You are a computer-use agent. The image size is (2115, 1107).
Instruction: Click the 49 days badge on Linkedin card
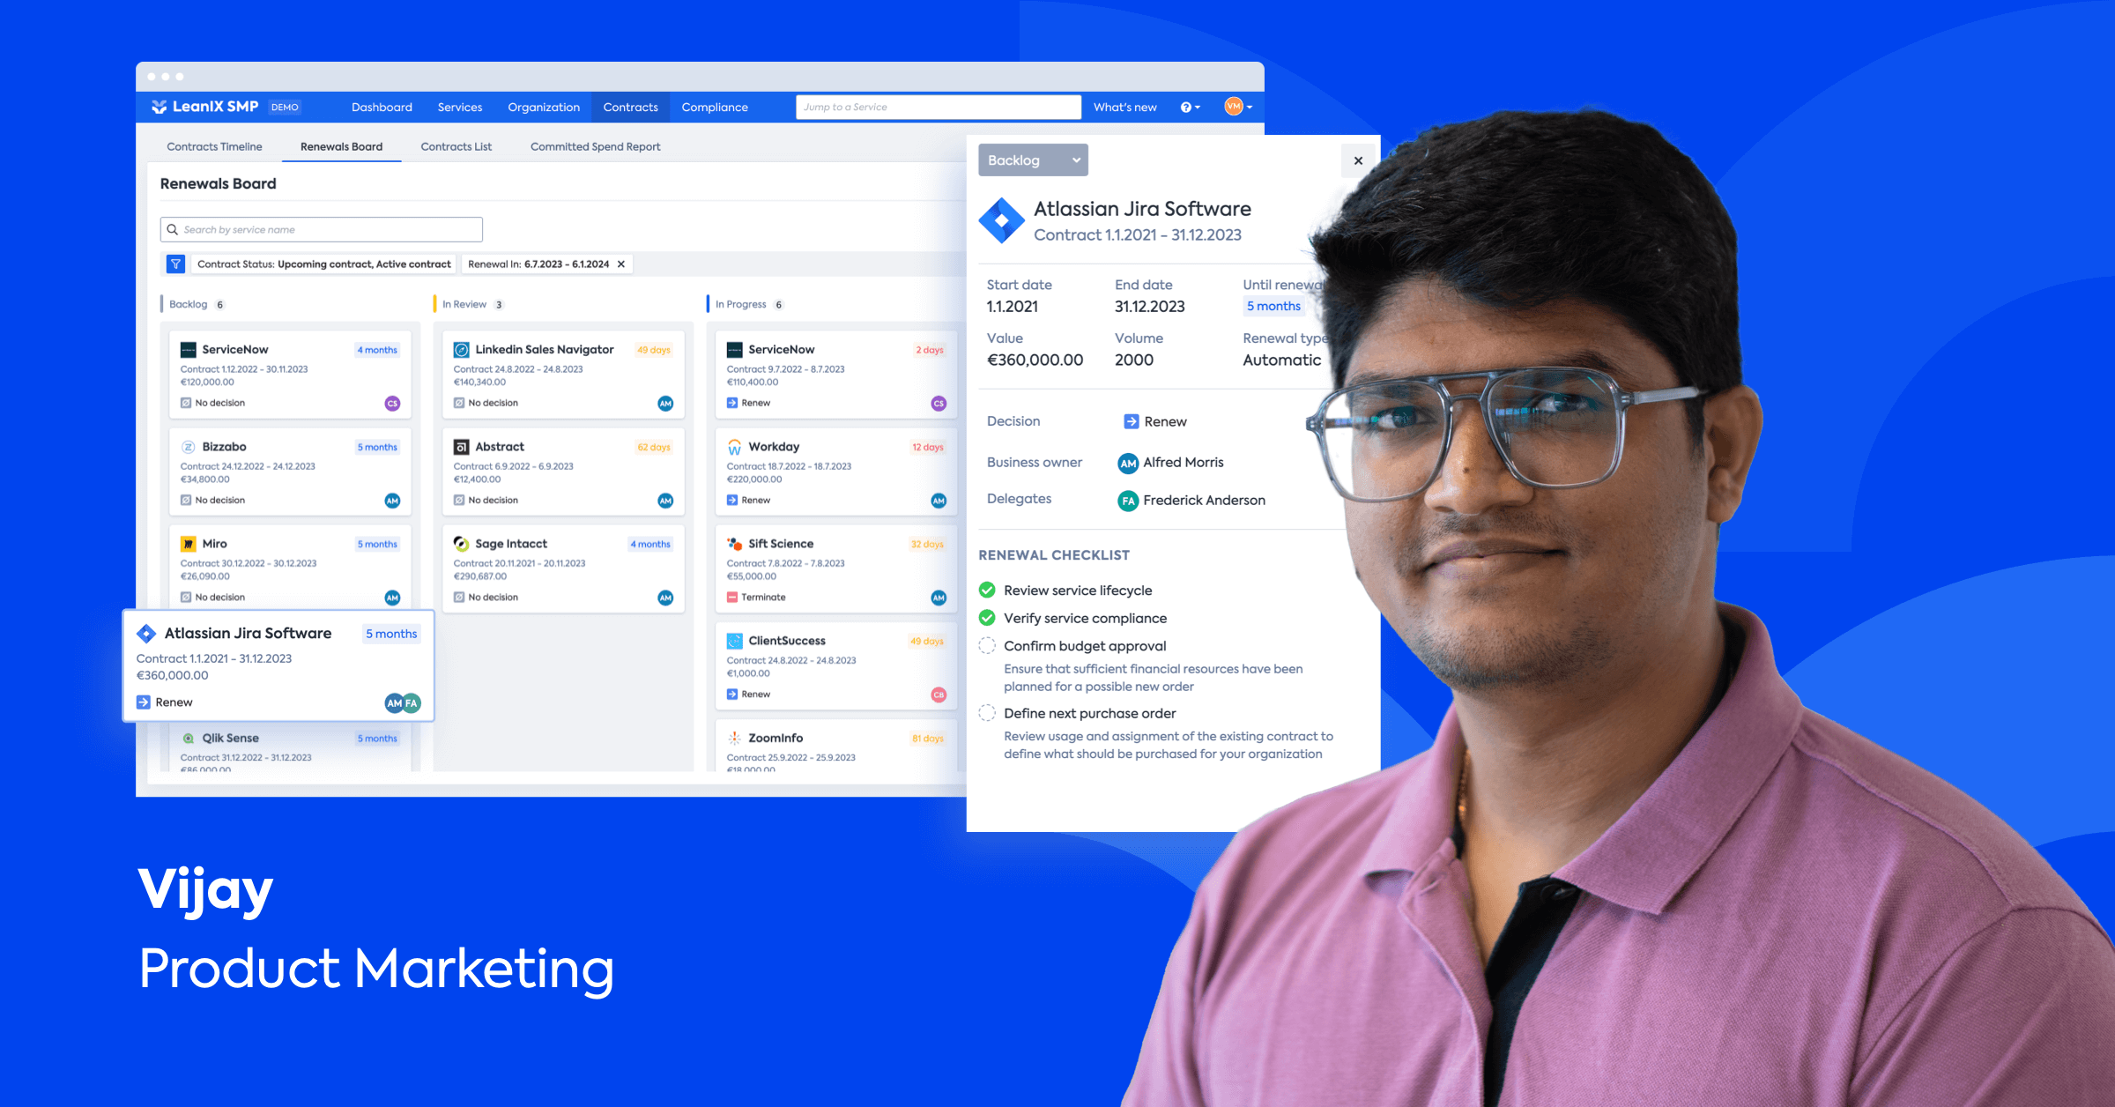(654, 350)
